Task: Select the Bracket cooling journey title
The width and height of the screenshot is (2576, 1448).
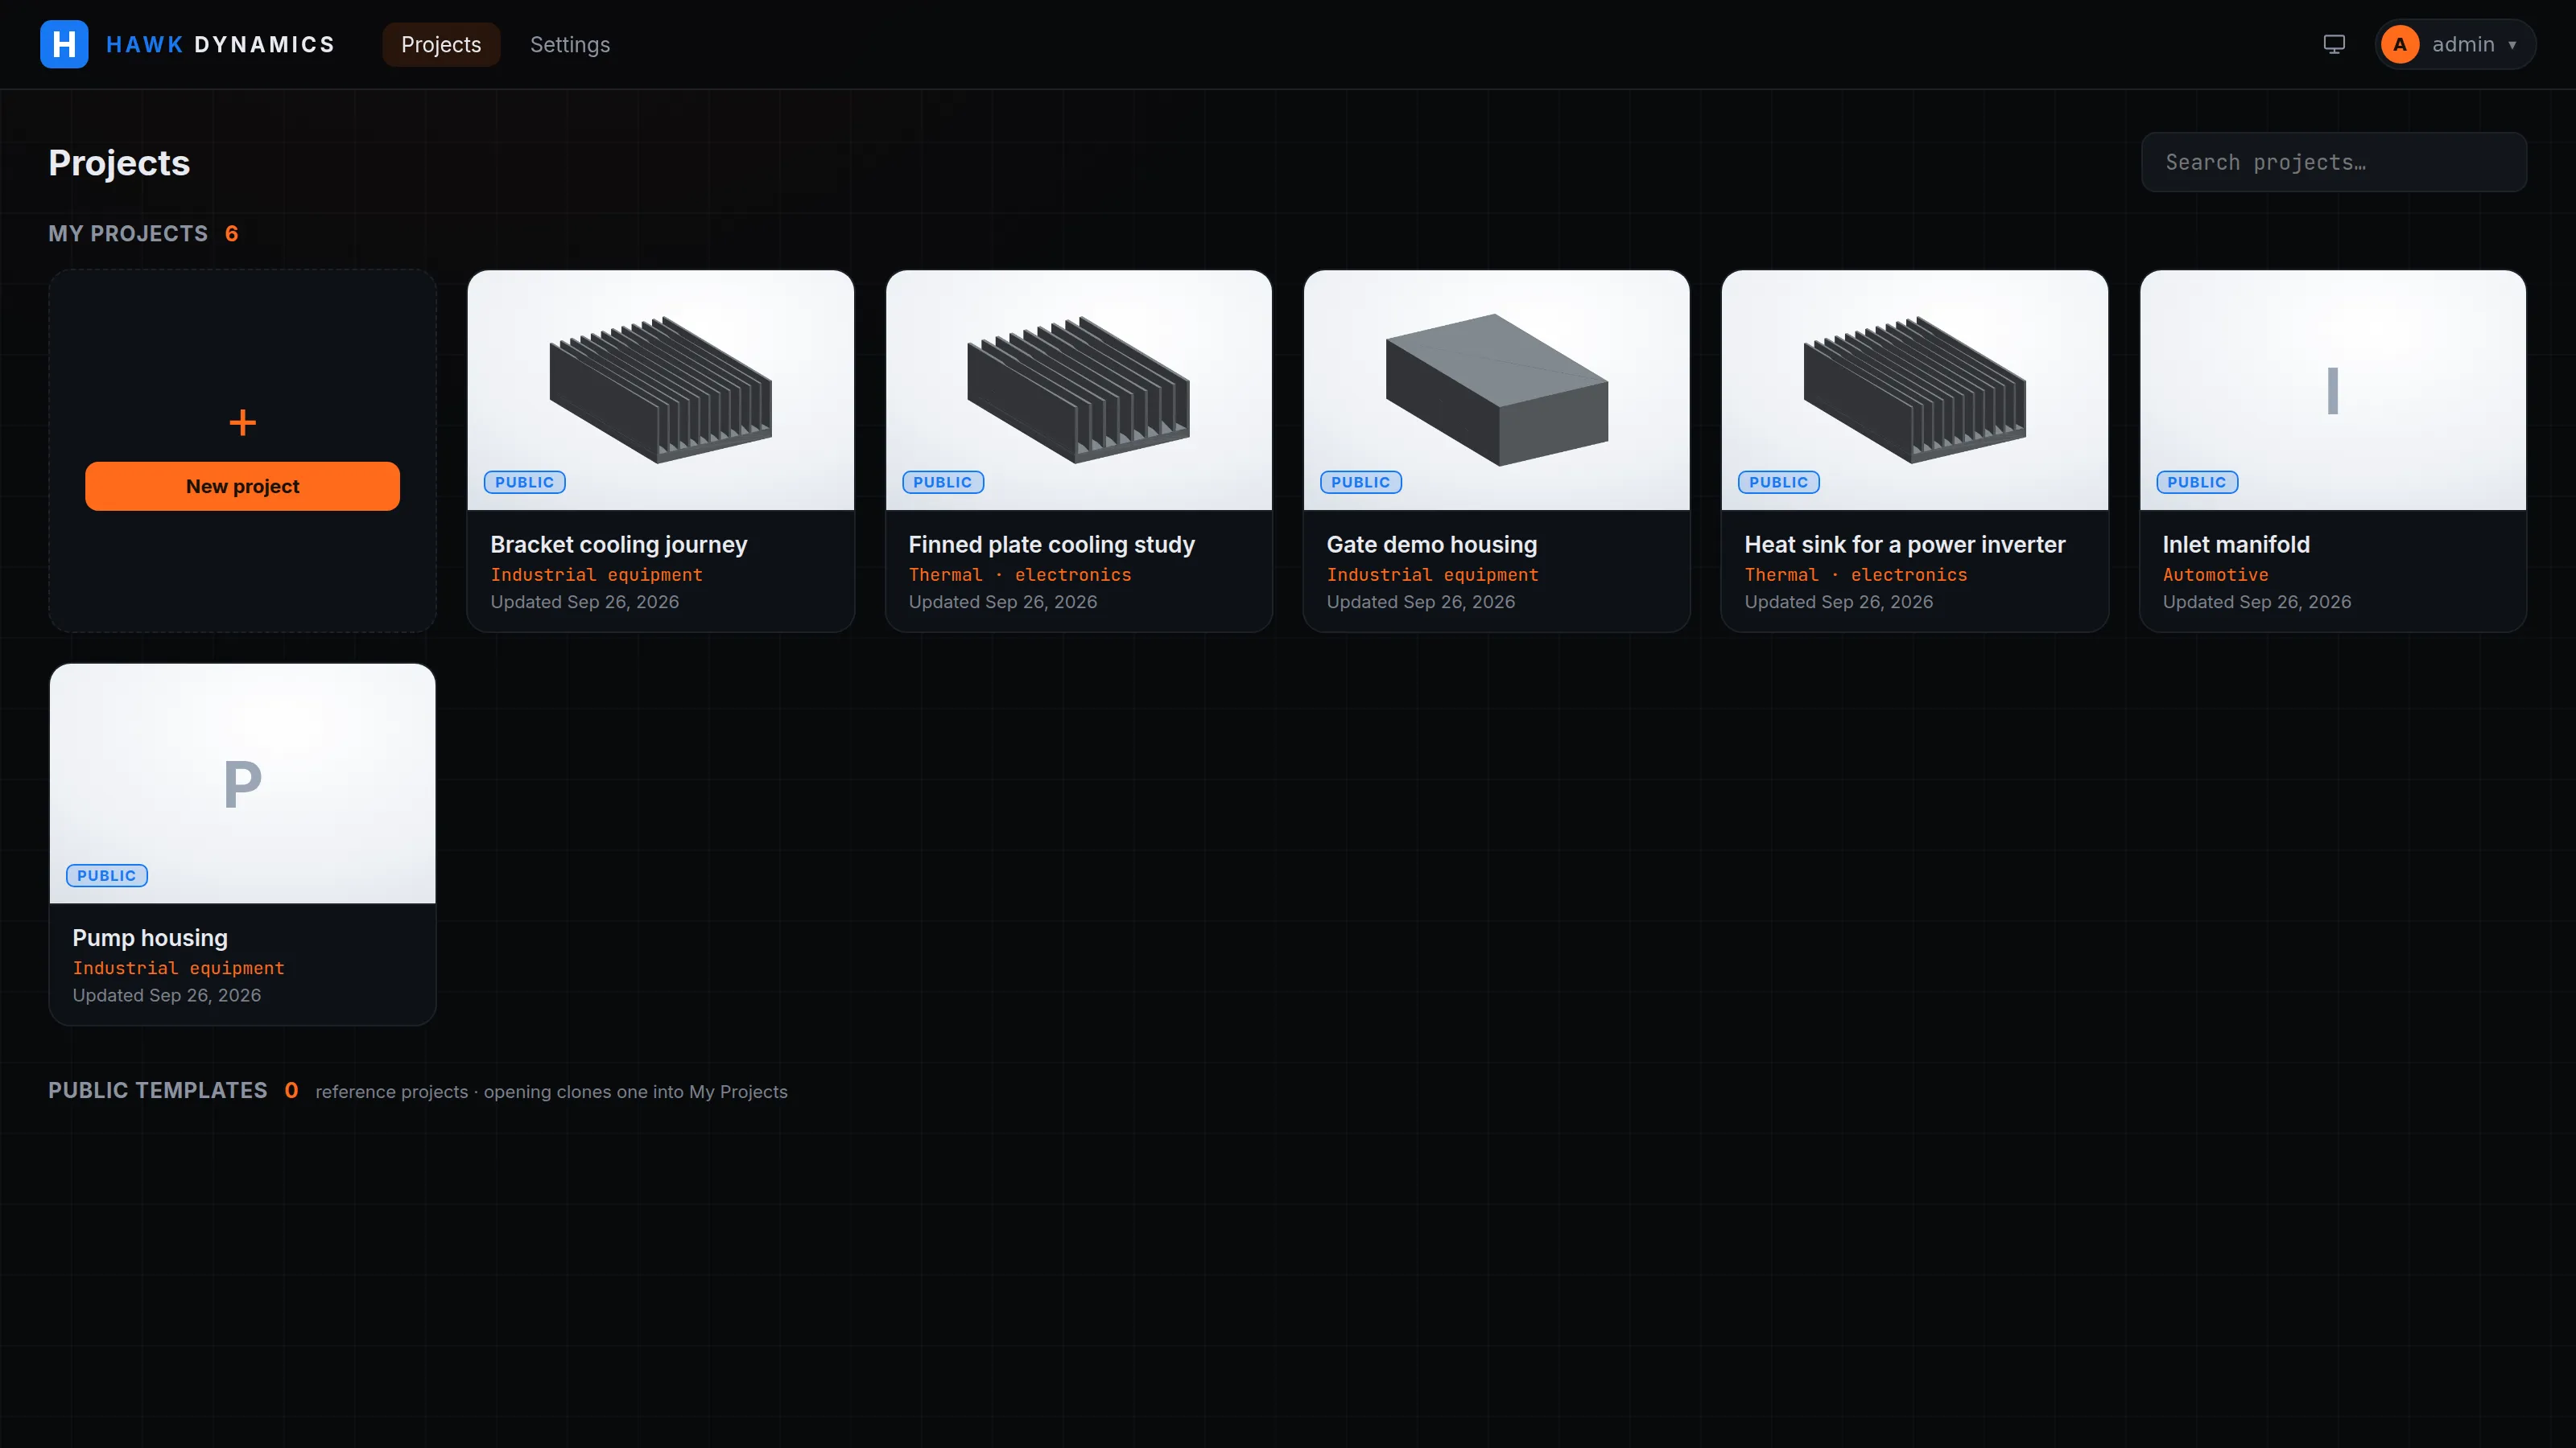Action: 619,545
